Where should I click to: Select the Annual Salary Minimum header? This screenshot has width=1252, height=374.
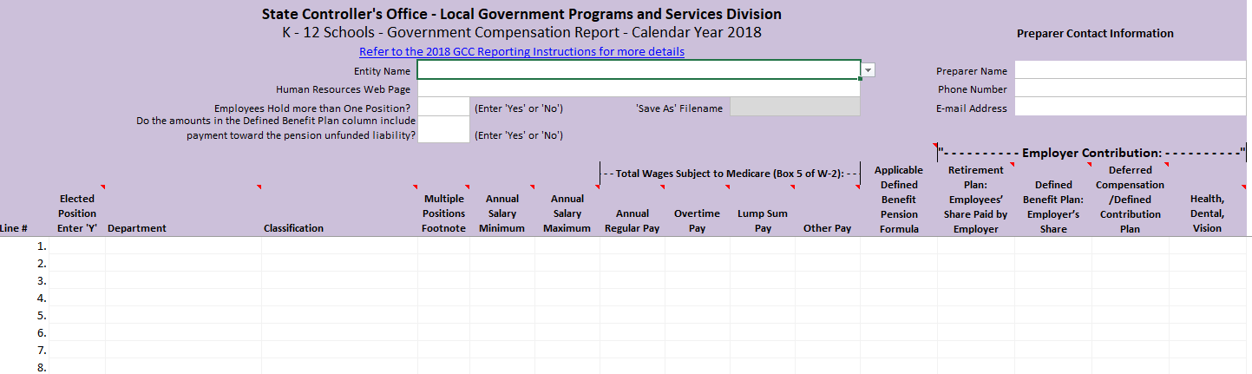tap(501, 213)
